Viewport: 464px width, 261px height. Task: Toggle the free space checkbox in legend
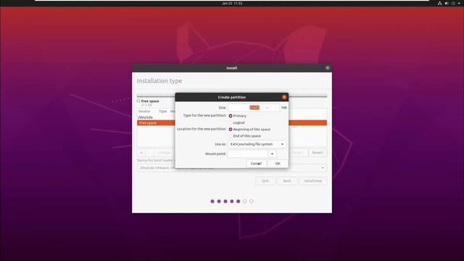pyautogui.click(x=138, y=101)
